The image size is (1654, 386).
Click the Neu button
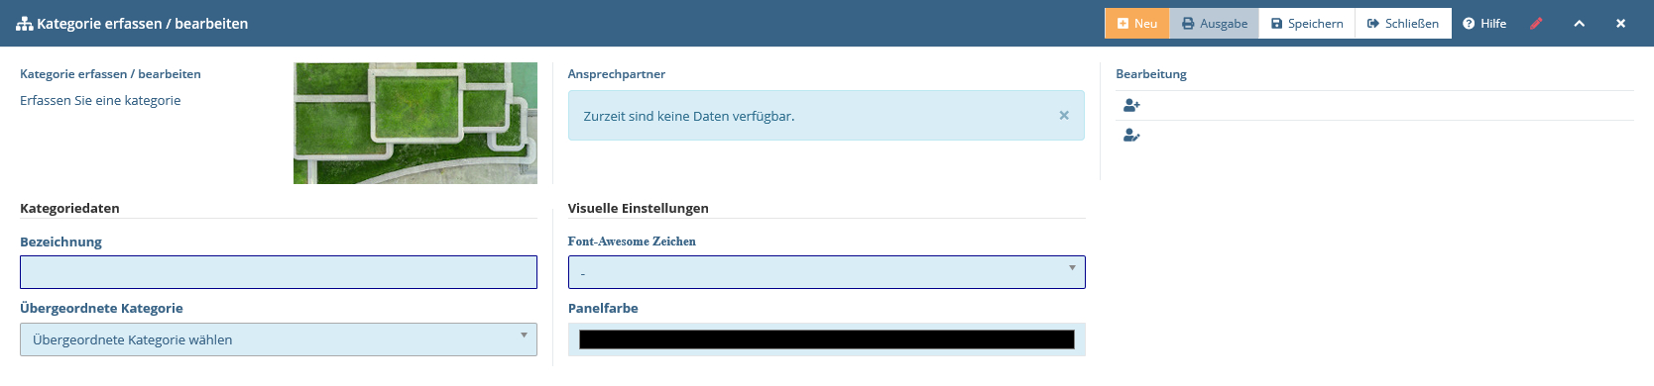tap(1136, 24)
